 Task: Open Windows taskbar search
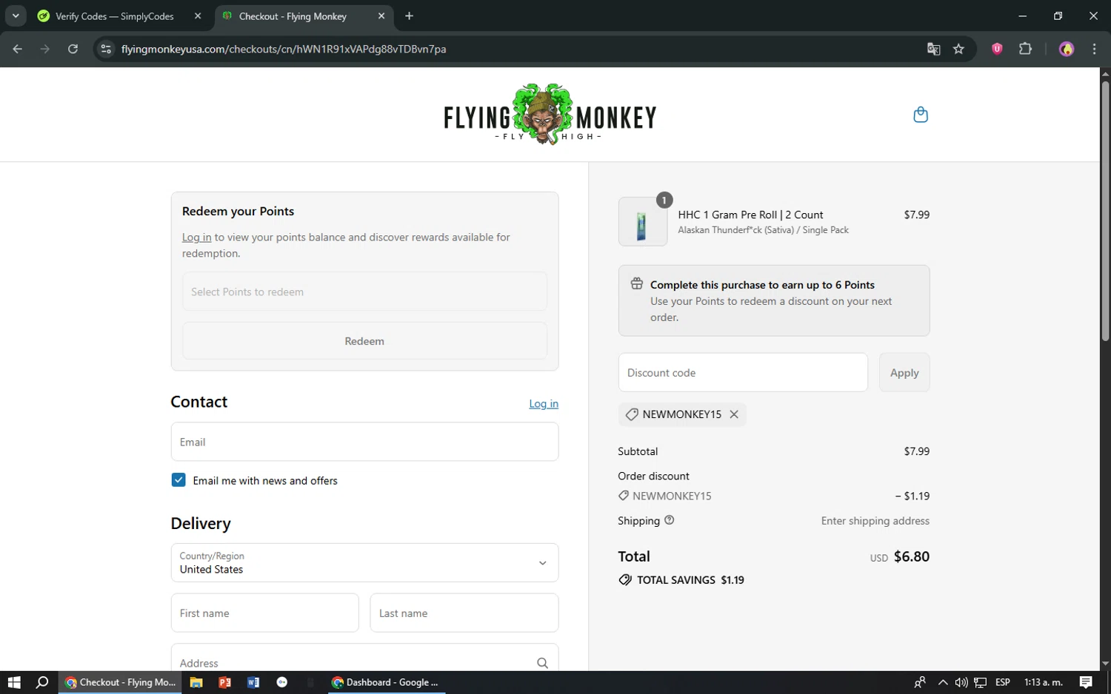[x=42, y=682]
